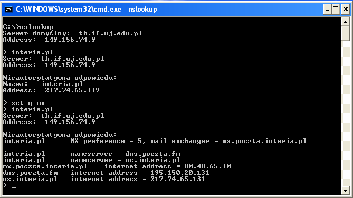This screenshot has width=353, height=198.
Task: Click the 'Serwer domyślny' line
Action: tap(72, 33)
